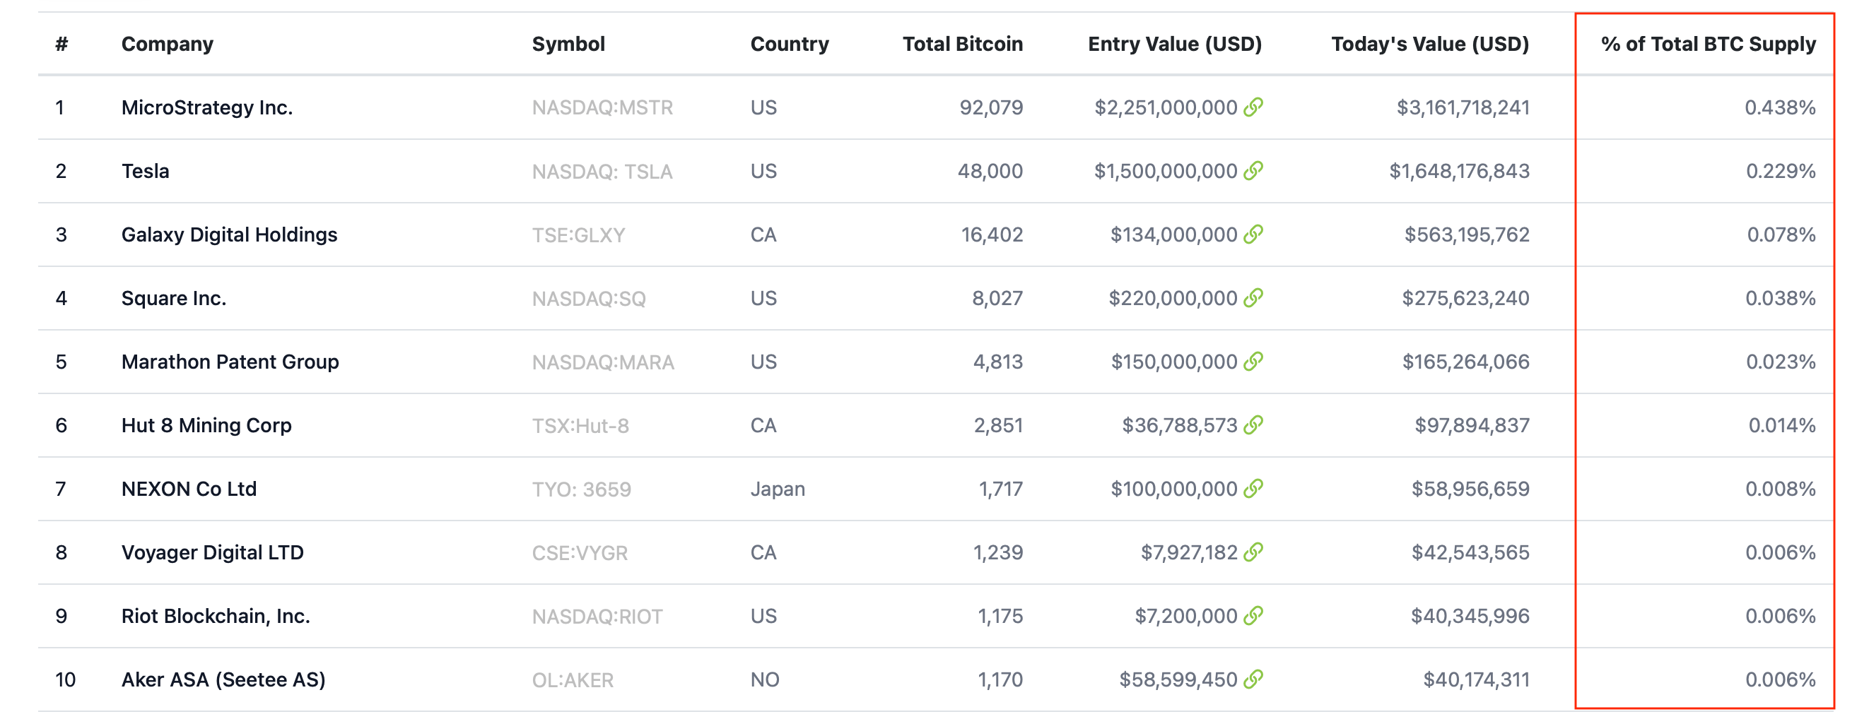This screenshot has width=1869, height=719.
Task: Select the NASDAQ:RIOT symbol
Action: point(597,617)
